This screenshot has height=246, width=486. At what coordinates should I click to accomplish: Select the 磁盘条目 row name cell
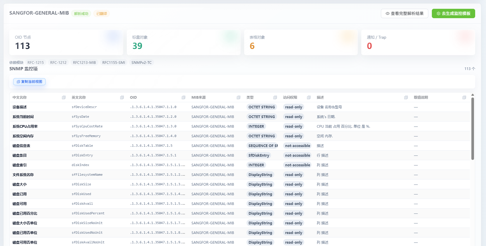(20, 156)
